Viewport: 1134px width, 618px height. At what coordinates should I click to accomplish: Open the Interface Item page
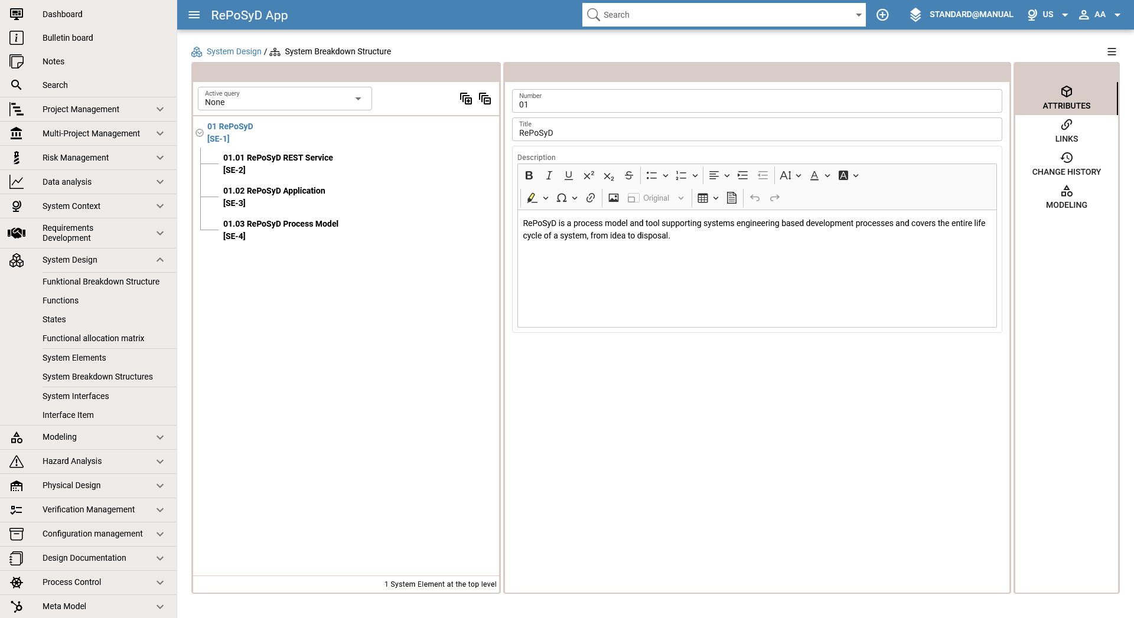[x=68, y=415]
